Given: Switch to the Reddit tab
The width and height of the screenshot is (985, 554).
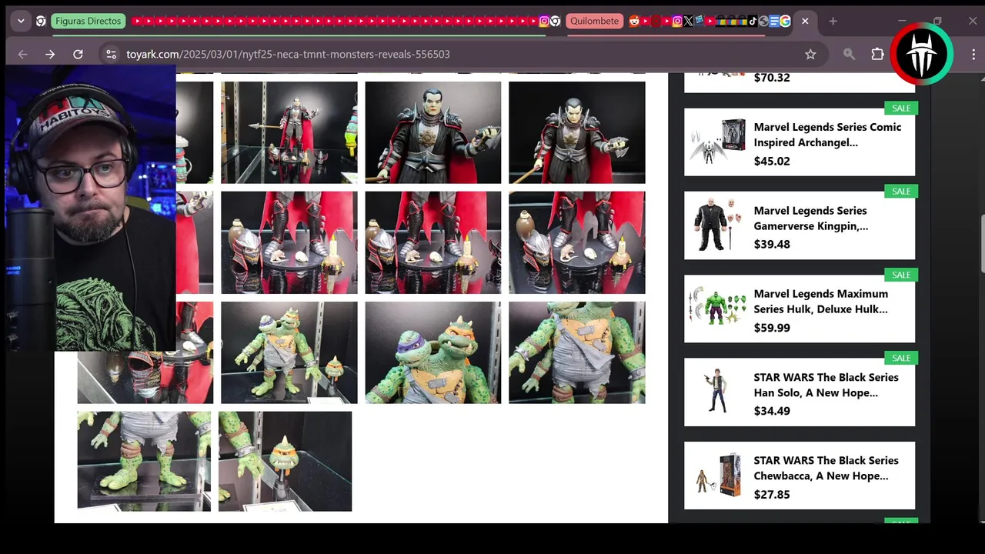Looking at the screenshot, I should click(x=634, y=21).
